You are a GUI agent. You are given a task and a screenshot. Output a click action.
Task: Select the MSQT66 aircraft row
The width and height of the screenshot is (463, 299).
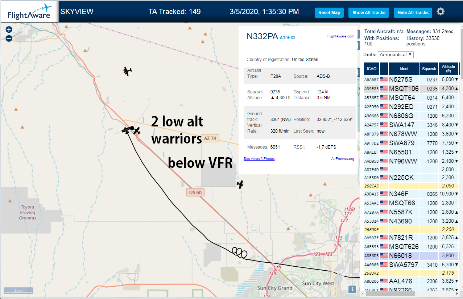[412, 203]
